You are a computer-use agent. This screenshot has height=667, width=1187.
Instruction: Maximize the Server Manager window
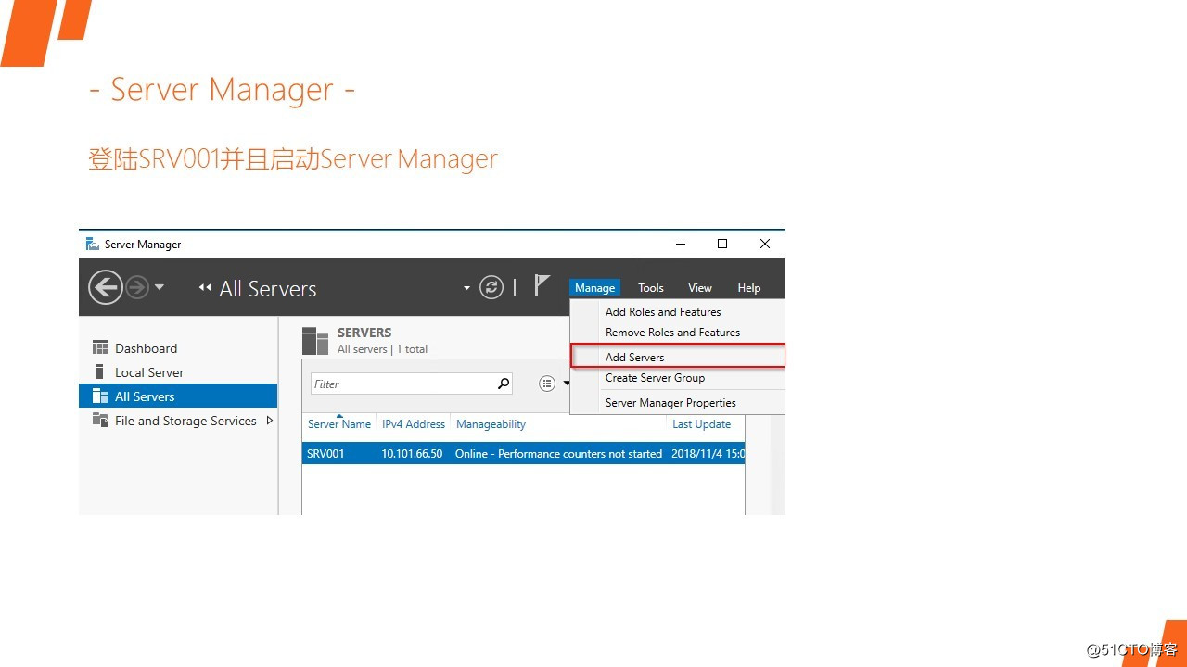click(x=722, y=245)
